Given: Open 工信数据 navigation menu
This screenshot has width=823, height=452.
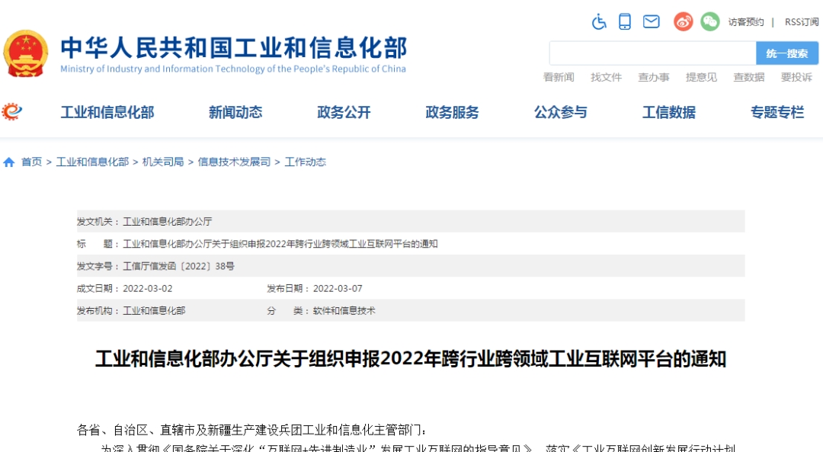Looking at the screenshot, I should (669, 112).
